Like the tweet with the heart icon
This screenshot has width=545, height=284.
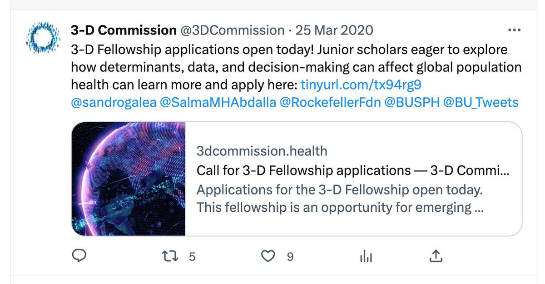click(x=269, y=257)
